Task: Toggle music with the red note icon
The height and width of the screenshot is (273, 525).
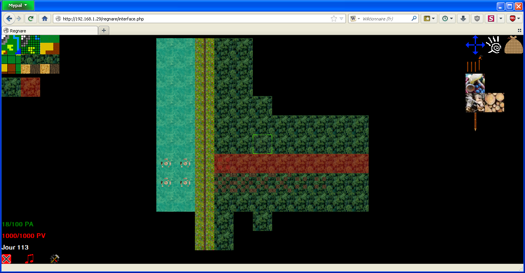Action: [29, 259]
